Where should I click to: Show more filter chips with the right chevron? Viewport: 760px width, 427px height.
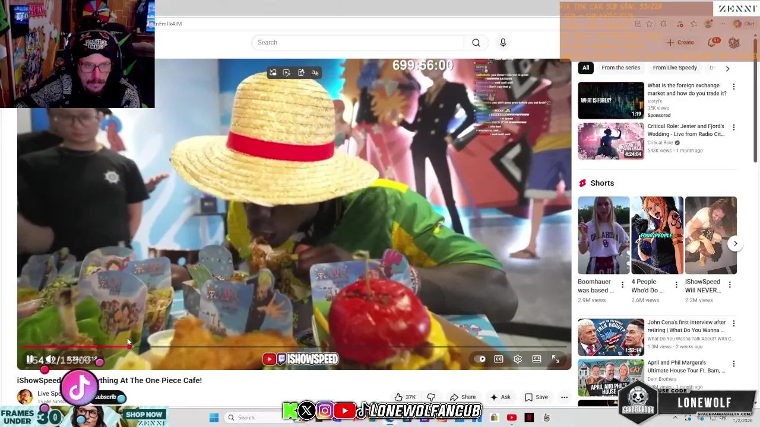727,68
